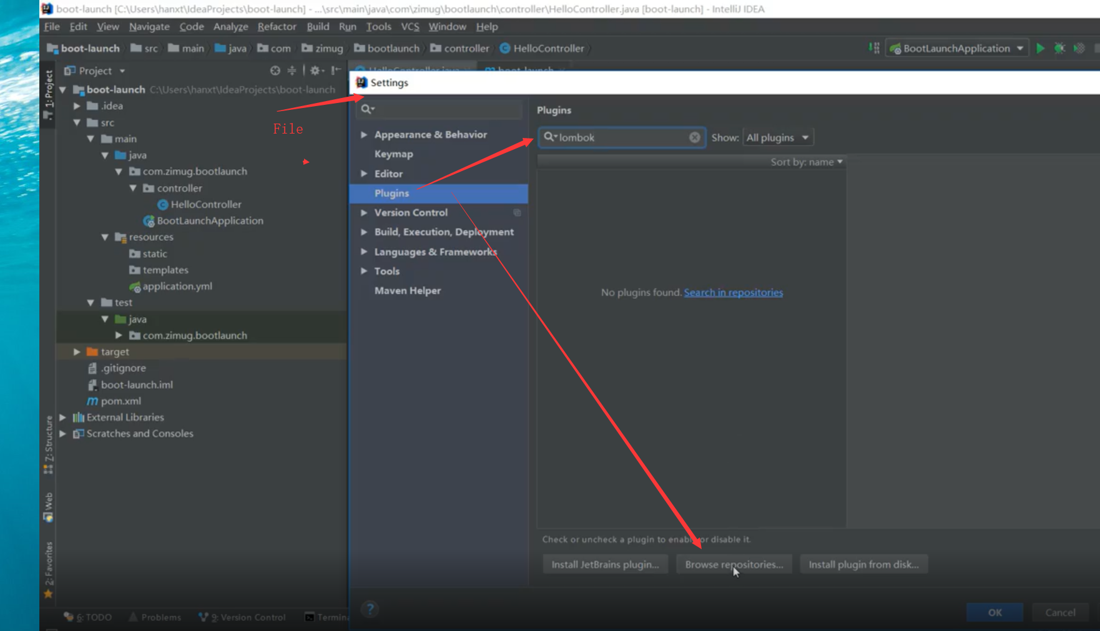Click the scroll-from-source target icon in Project panel

click(x=275, y=71)
